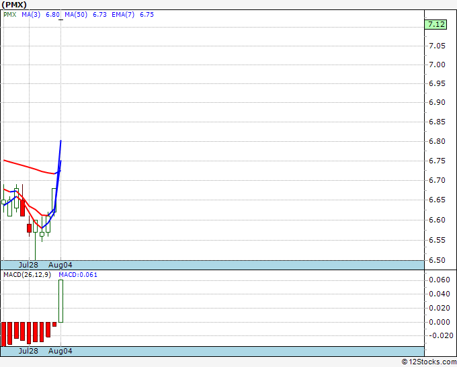The height and width of the screenshot is (367, 457).
Task: Click the 7.05 price axis label
Action: click(x=438, y=46)
